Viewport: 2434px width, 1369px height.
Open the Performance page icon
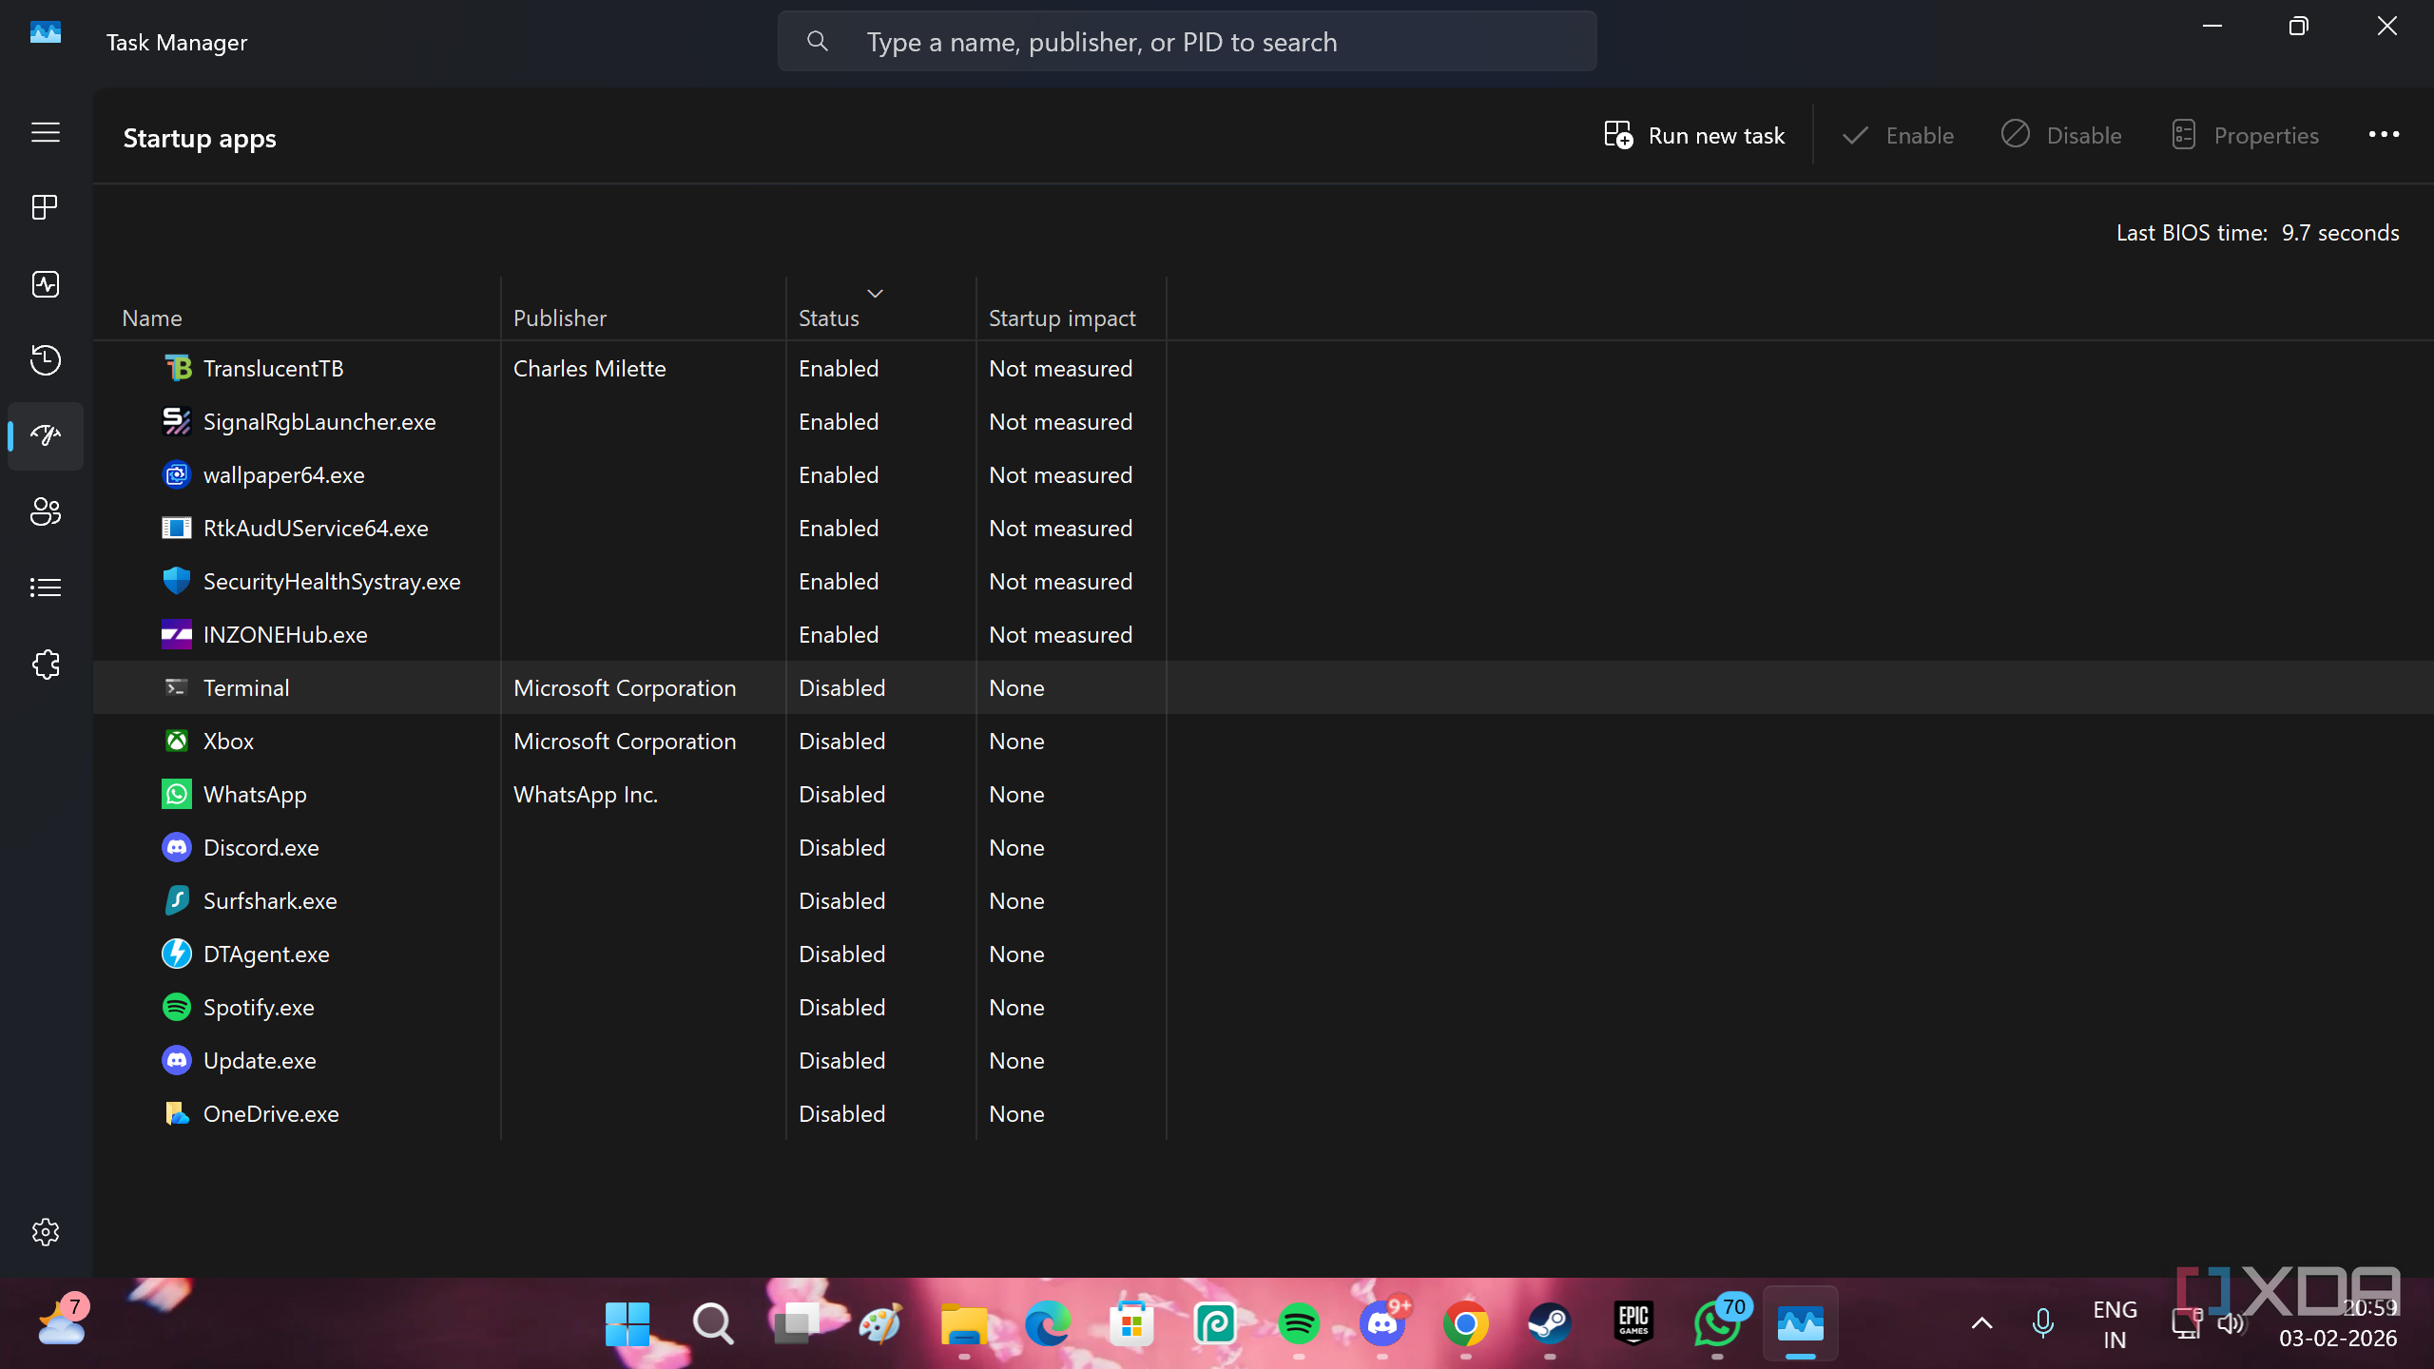46,283
